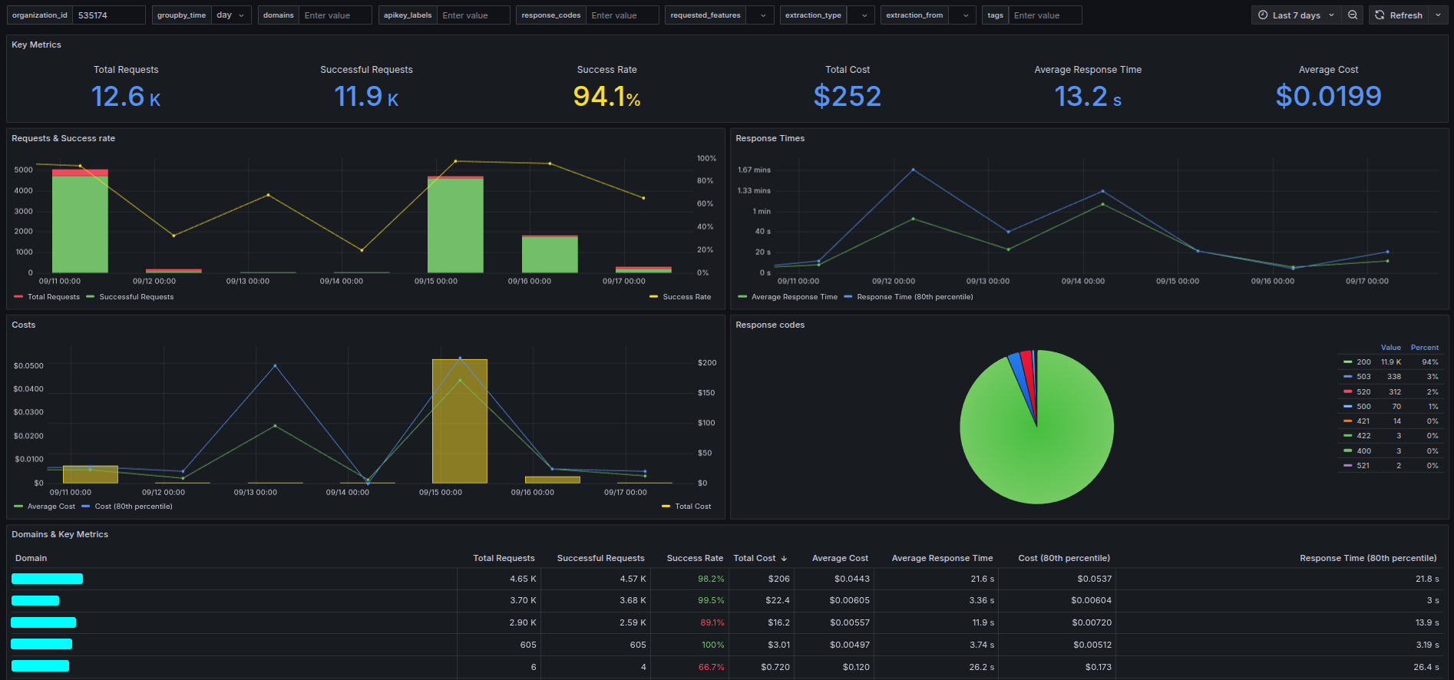Expand the extraction_from dropdown
This screenshot has width=1454, height=680.
(965, 15)
